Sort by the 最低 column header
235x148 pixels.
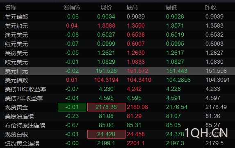point(171,7)
